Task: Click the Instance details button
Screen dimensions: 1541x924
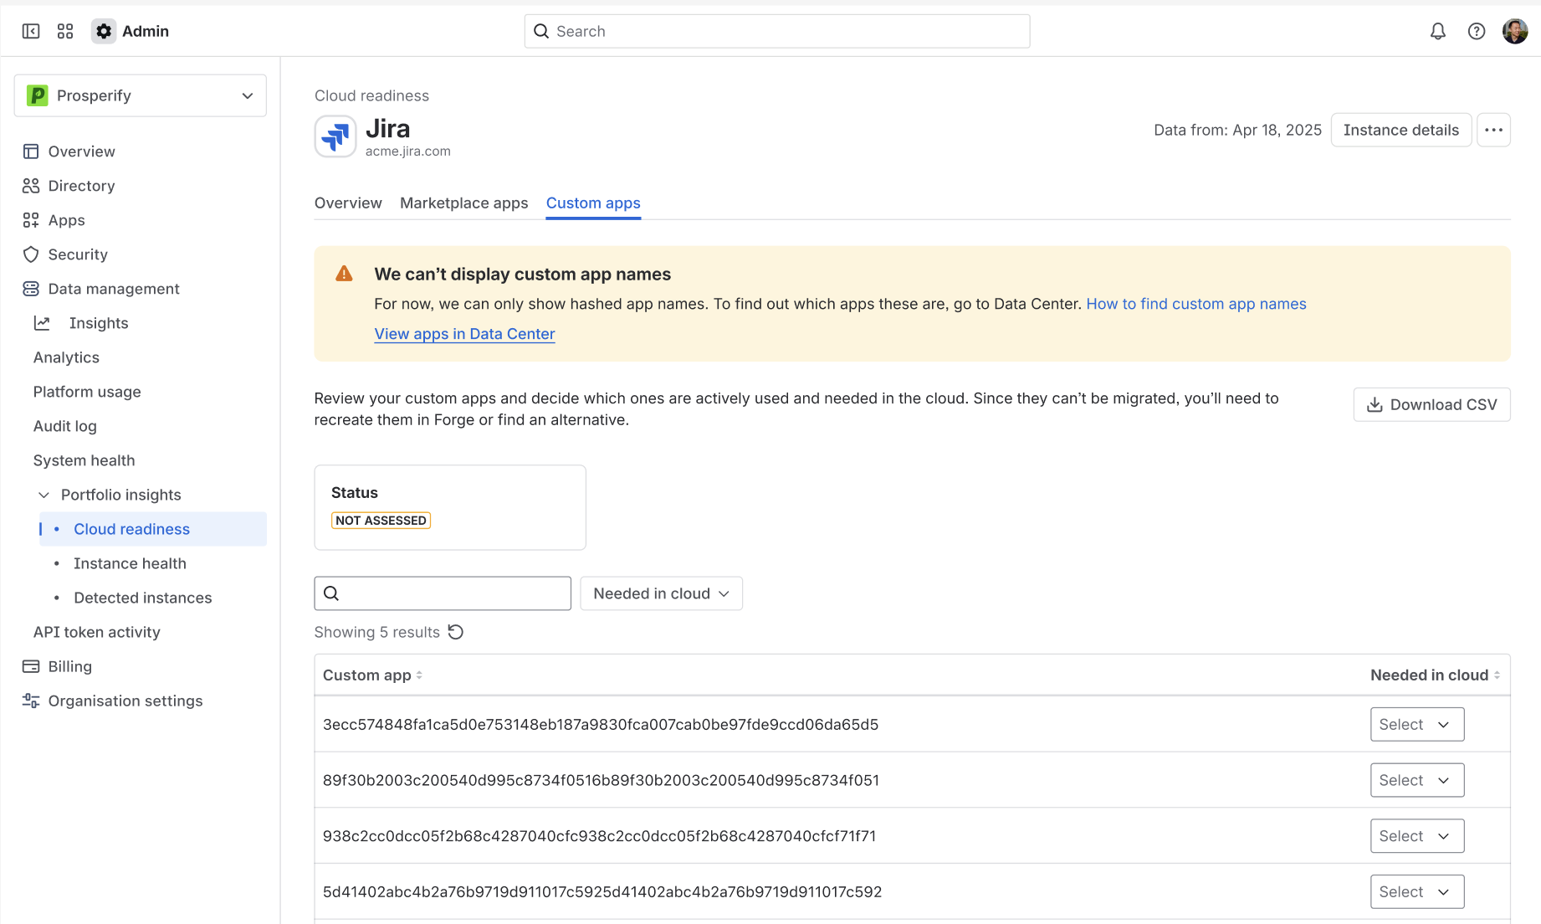Action: [x=1400, y=130]
